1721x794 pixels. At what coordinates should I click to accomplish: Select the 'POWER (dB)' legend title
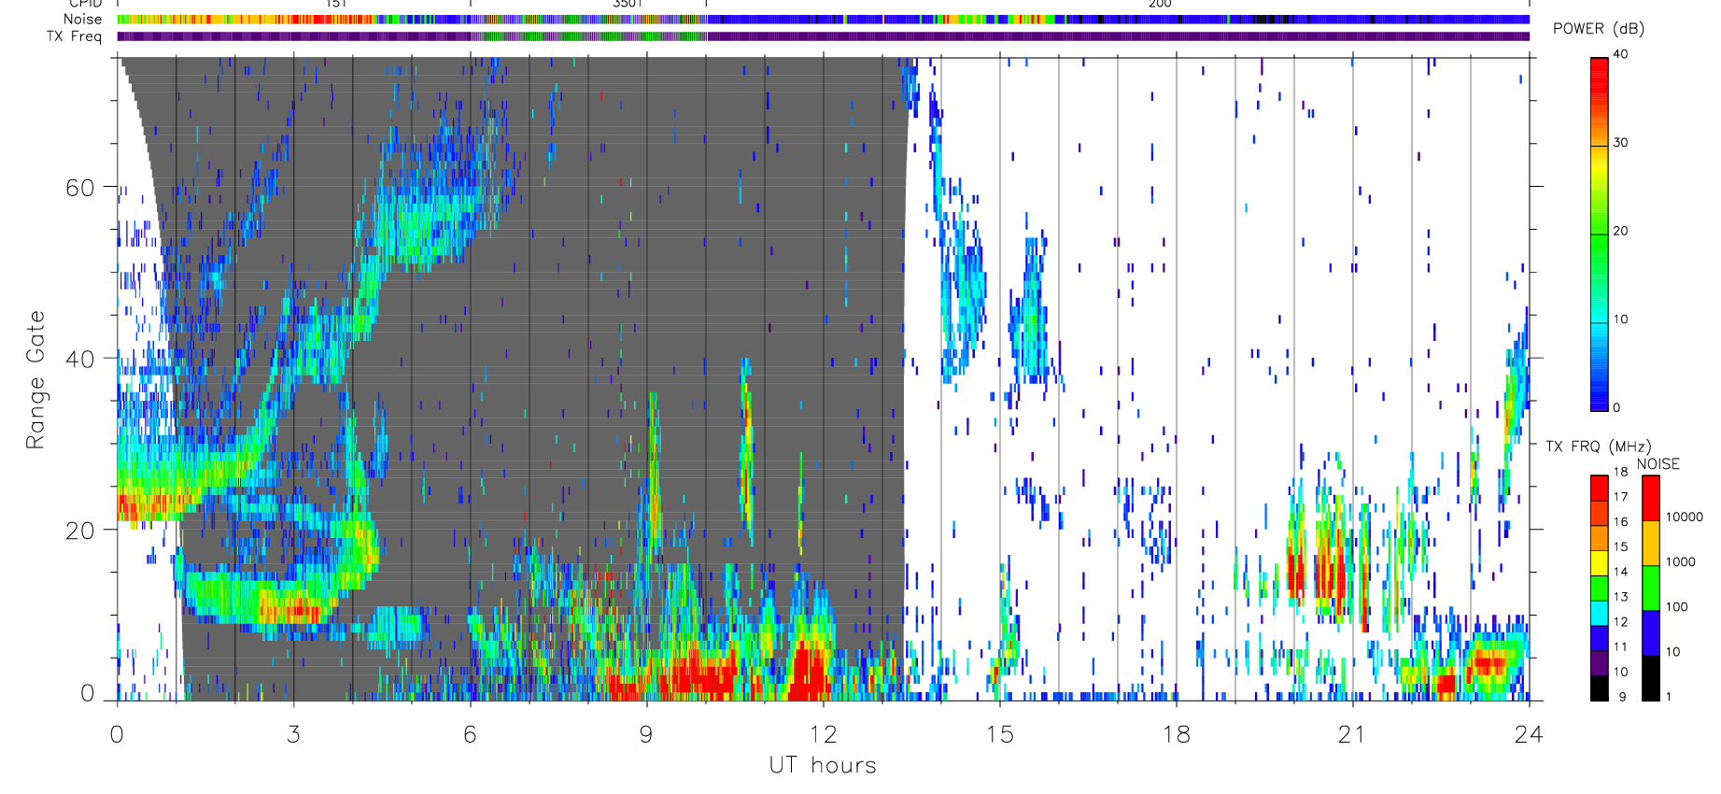tap(1599, 29)
